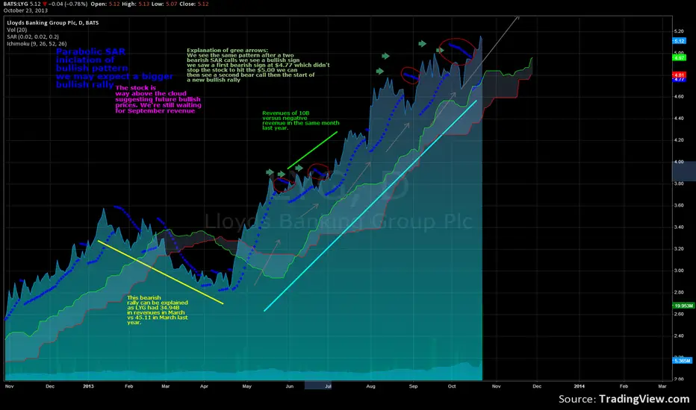Select the cyan ascending trend line

(370, 206)
